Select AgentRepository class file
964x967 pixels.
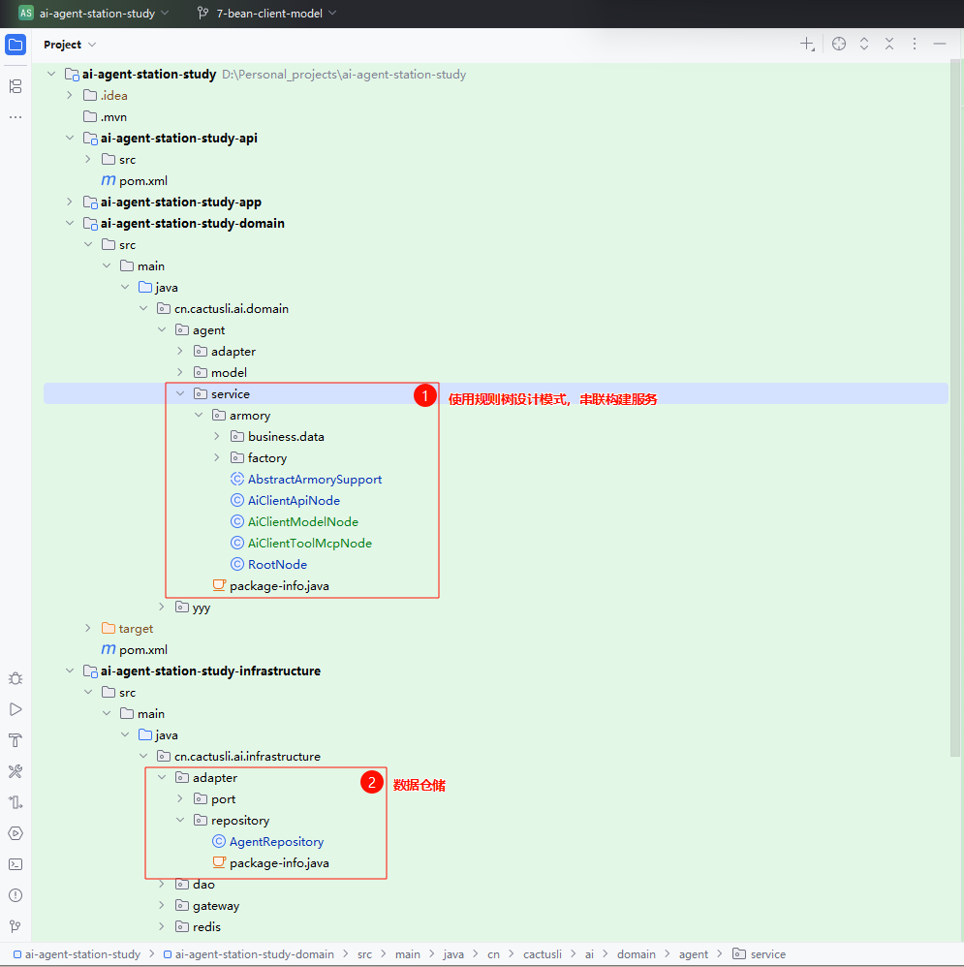pyautogui.click(x=276, y=842)
